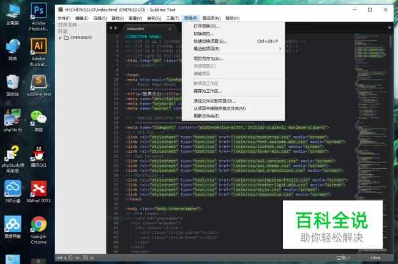The height and width of the screenshot is (264, 398).
Task: Choose 添加文件夹到项目(D)... menu entry
Action: click(233, 101)
